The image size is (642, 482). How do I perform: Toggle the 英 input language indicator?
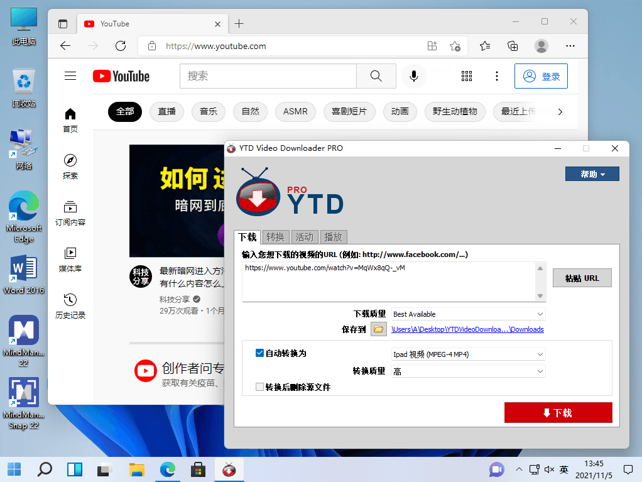(x=564, y=469)
